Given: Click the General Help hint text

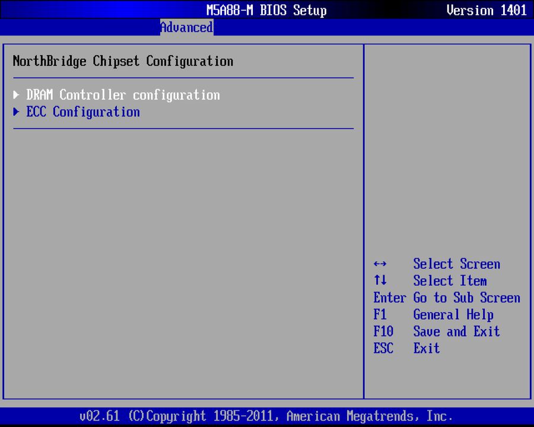Looking at the screenshot, I should 453,315.
